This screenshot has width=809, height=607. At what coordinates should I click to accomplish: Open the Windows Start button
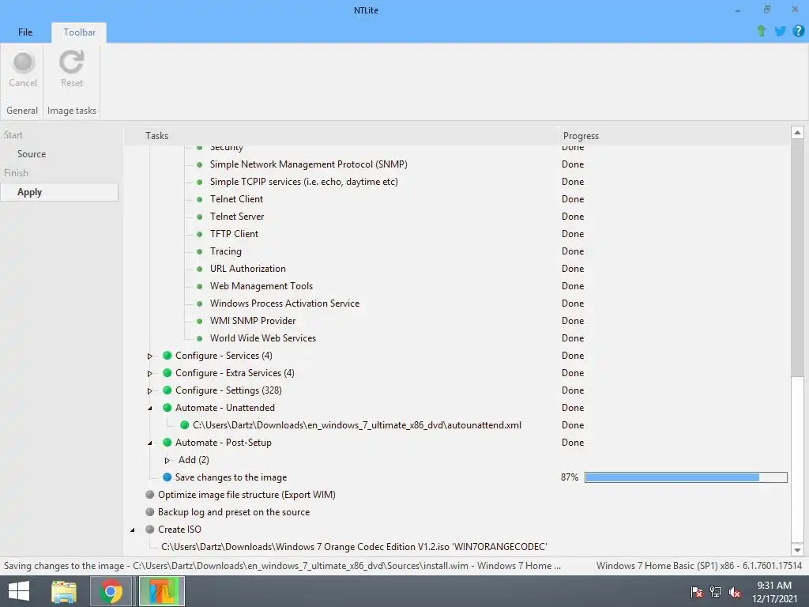pos(19,591)
